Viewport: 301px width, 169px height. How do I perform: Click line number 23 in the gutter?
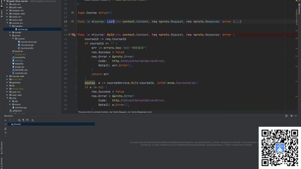65,22
